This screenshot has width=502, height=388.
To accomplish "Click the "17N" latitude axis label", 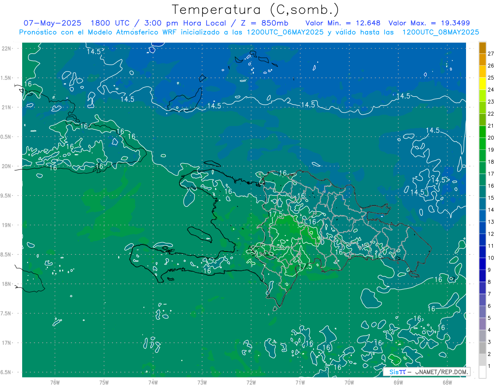I will [6, 343].
